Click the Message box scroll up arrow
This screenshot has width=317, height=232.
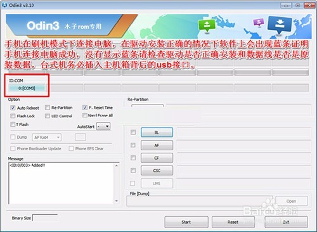117,165
